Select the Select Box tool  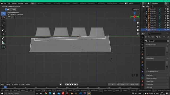pyautogui.click(x=3, y=14)
